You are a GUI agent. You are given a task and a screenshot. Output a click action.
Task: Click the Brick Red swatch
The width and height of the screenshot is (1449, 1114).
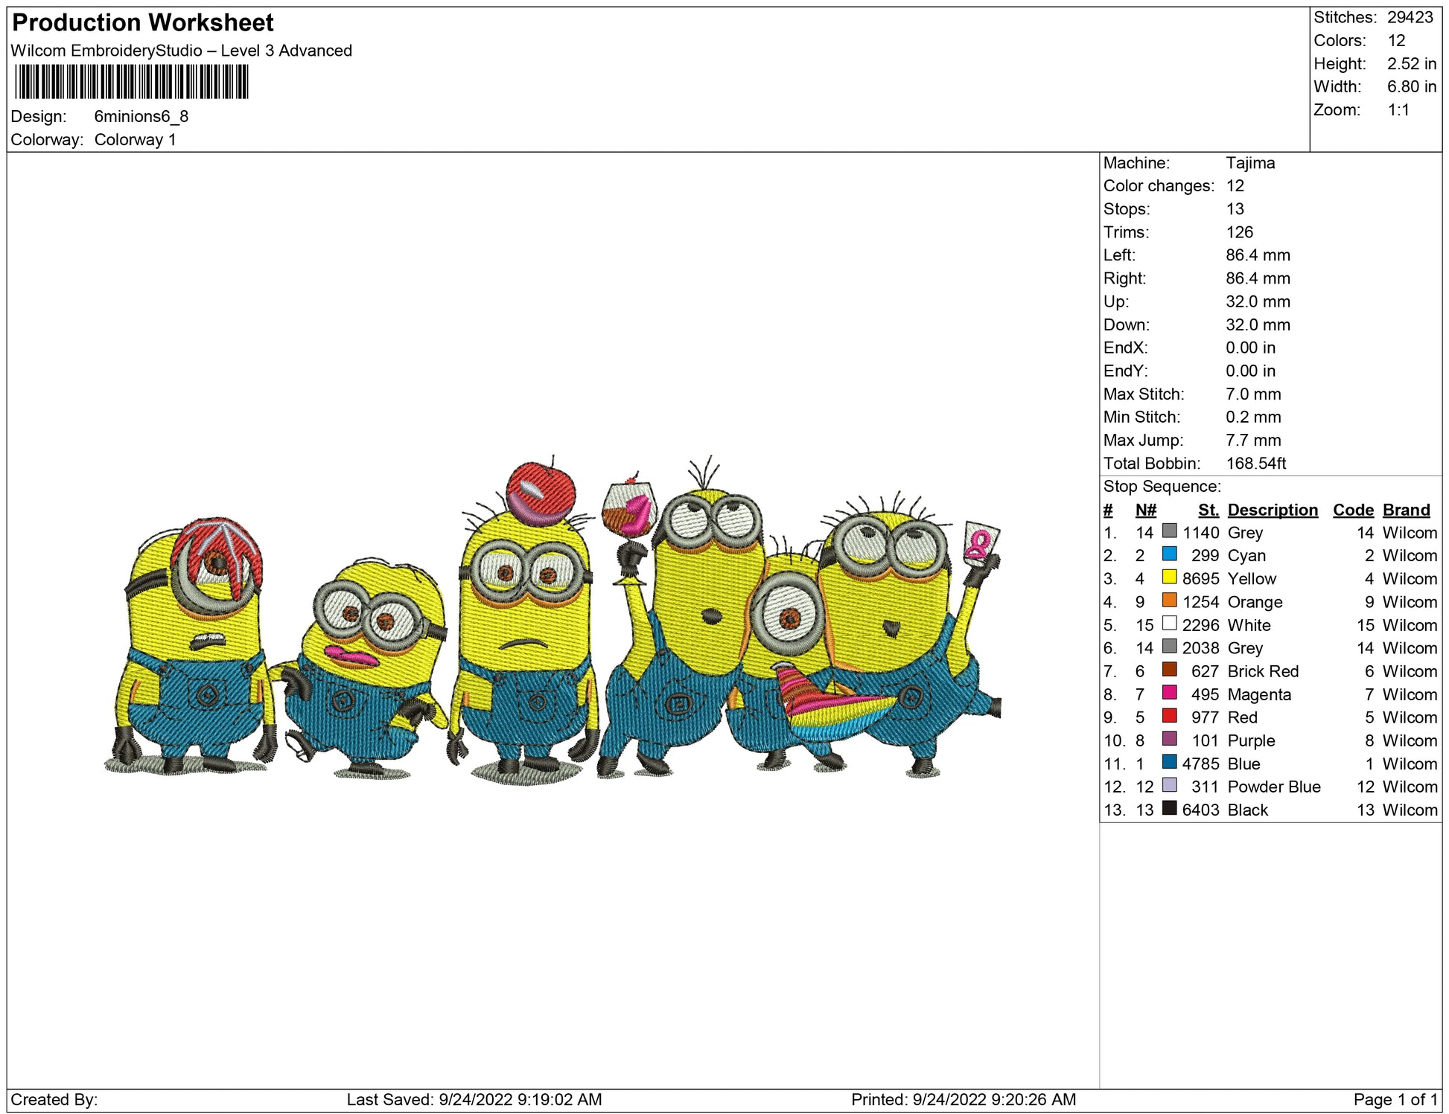tap(1169, 670)
